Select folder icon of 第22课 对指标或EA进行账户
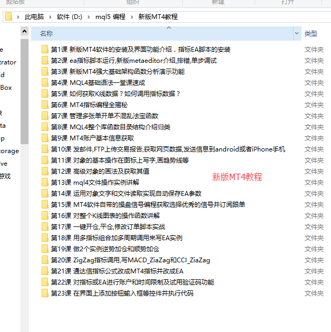331x332 pixels. [x=45, y=282]
